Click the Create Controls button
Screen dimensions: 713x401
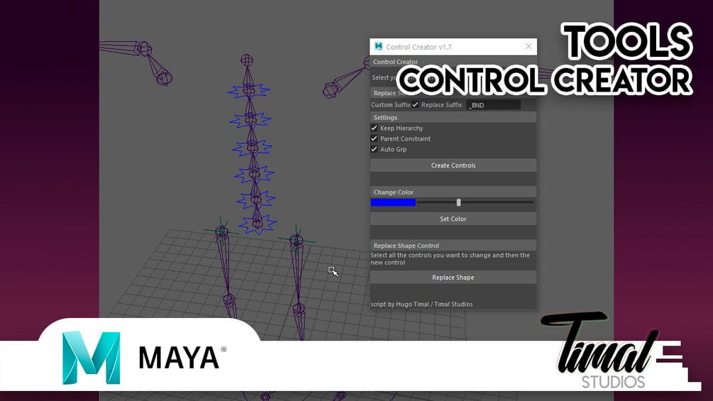(x=453, y=165)
